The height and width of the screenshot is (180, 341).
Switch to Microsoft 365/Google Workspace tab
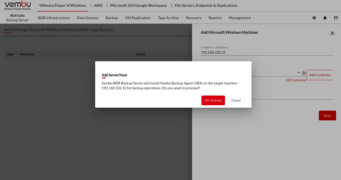[x=138, y=5]
